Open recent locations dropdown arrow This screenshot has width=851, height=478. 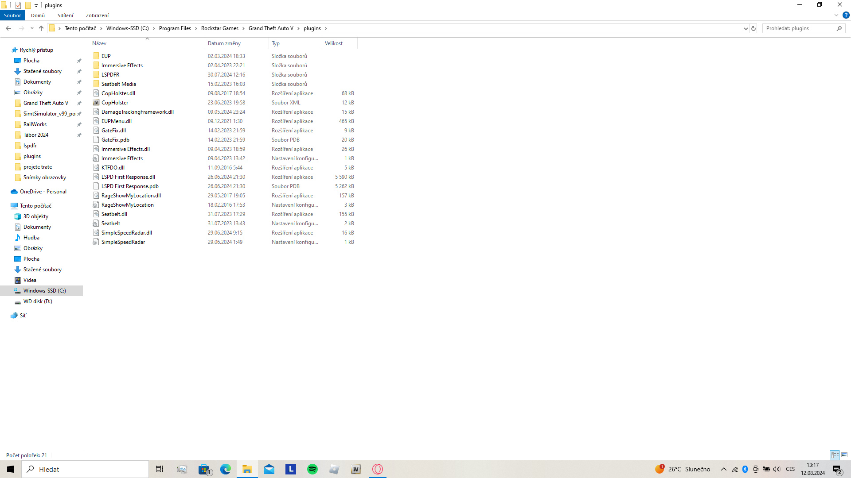click(x=32, y=28)
